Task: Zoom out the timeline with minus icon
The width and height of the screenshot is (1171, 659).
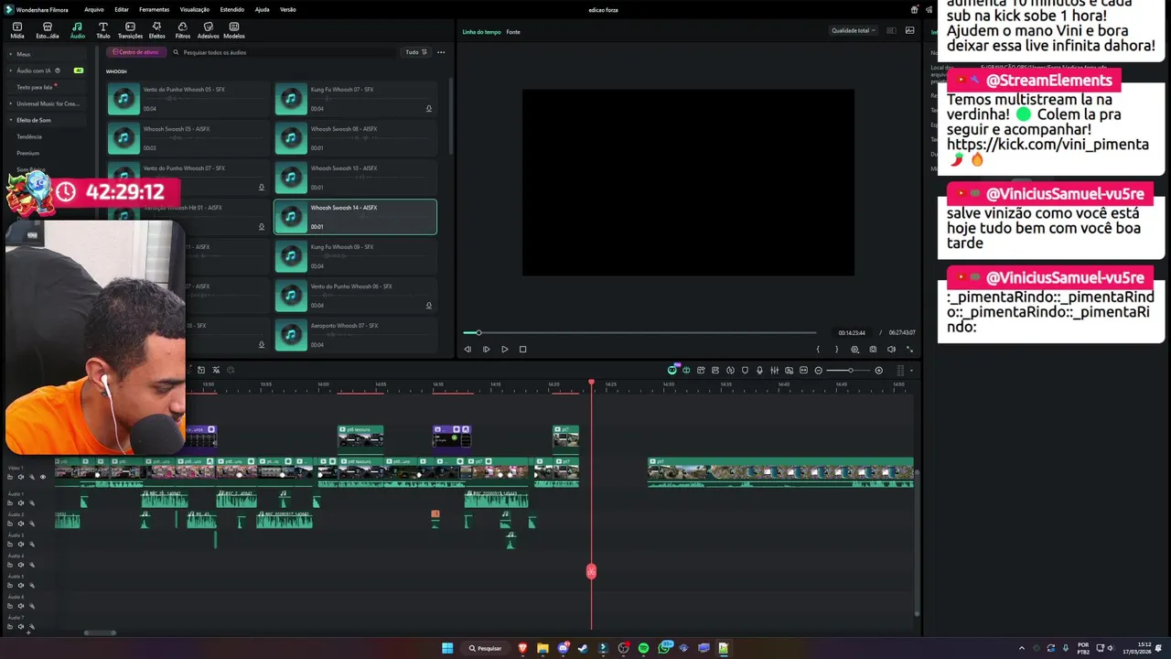Action: (818, 370)
